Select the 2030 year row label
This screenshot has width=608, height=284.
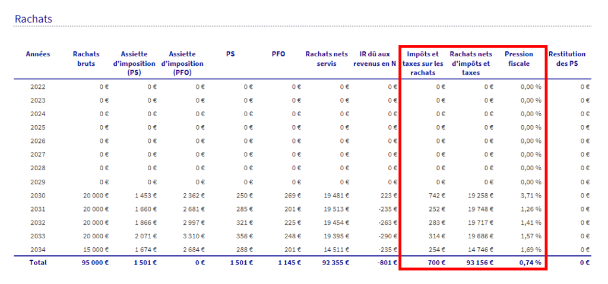38,195
